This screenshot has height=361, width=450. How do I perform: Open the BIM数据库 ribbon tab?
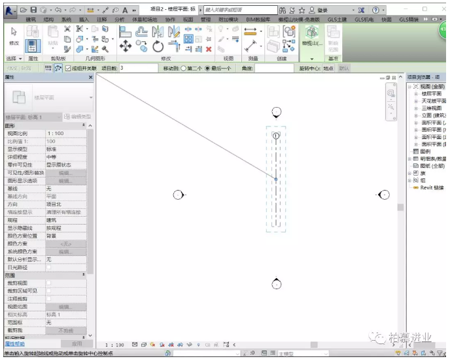258,20
